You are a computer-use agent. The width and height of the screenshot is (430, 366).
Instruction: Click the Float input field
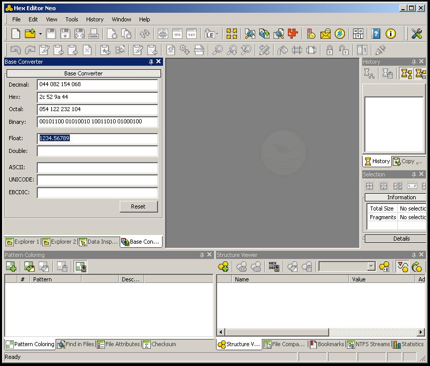click(x=97, y=139)
